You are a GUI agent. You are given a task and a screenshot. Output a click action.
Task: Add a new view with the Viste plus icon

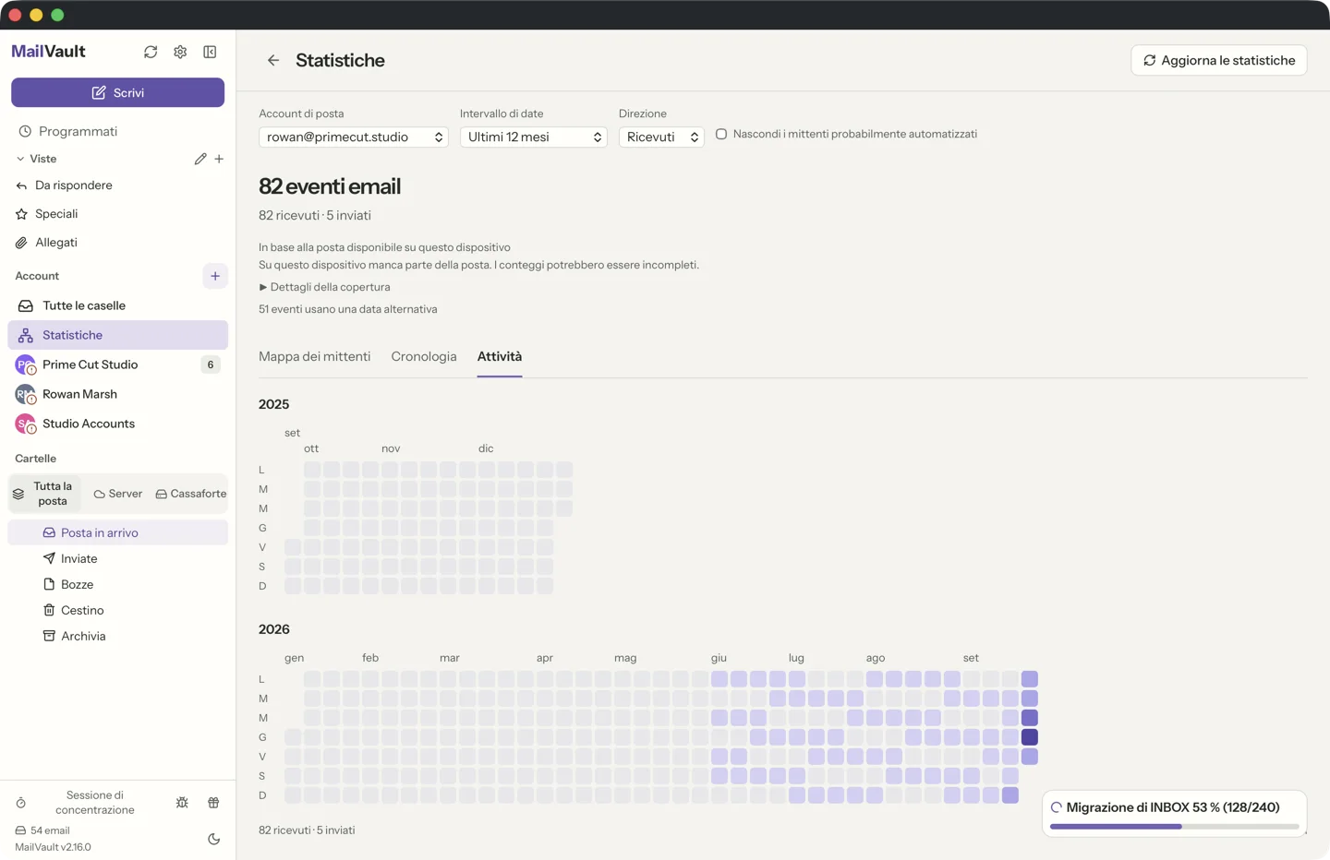tap(219, 159)
